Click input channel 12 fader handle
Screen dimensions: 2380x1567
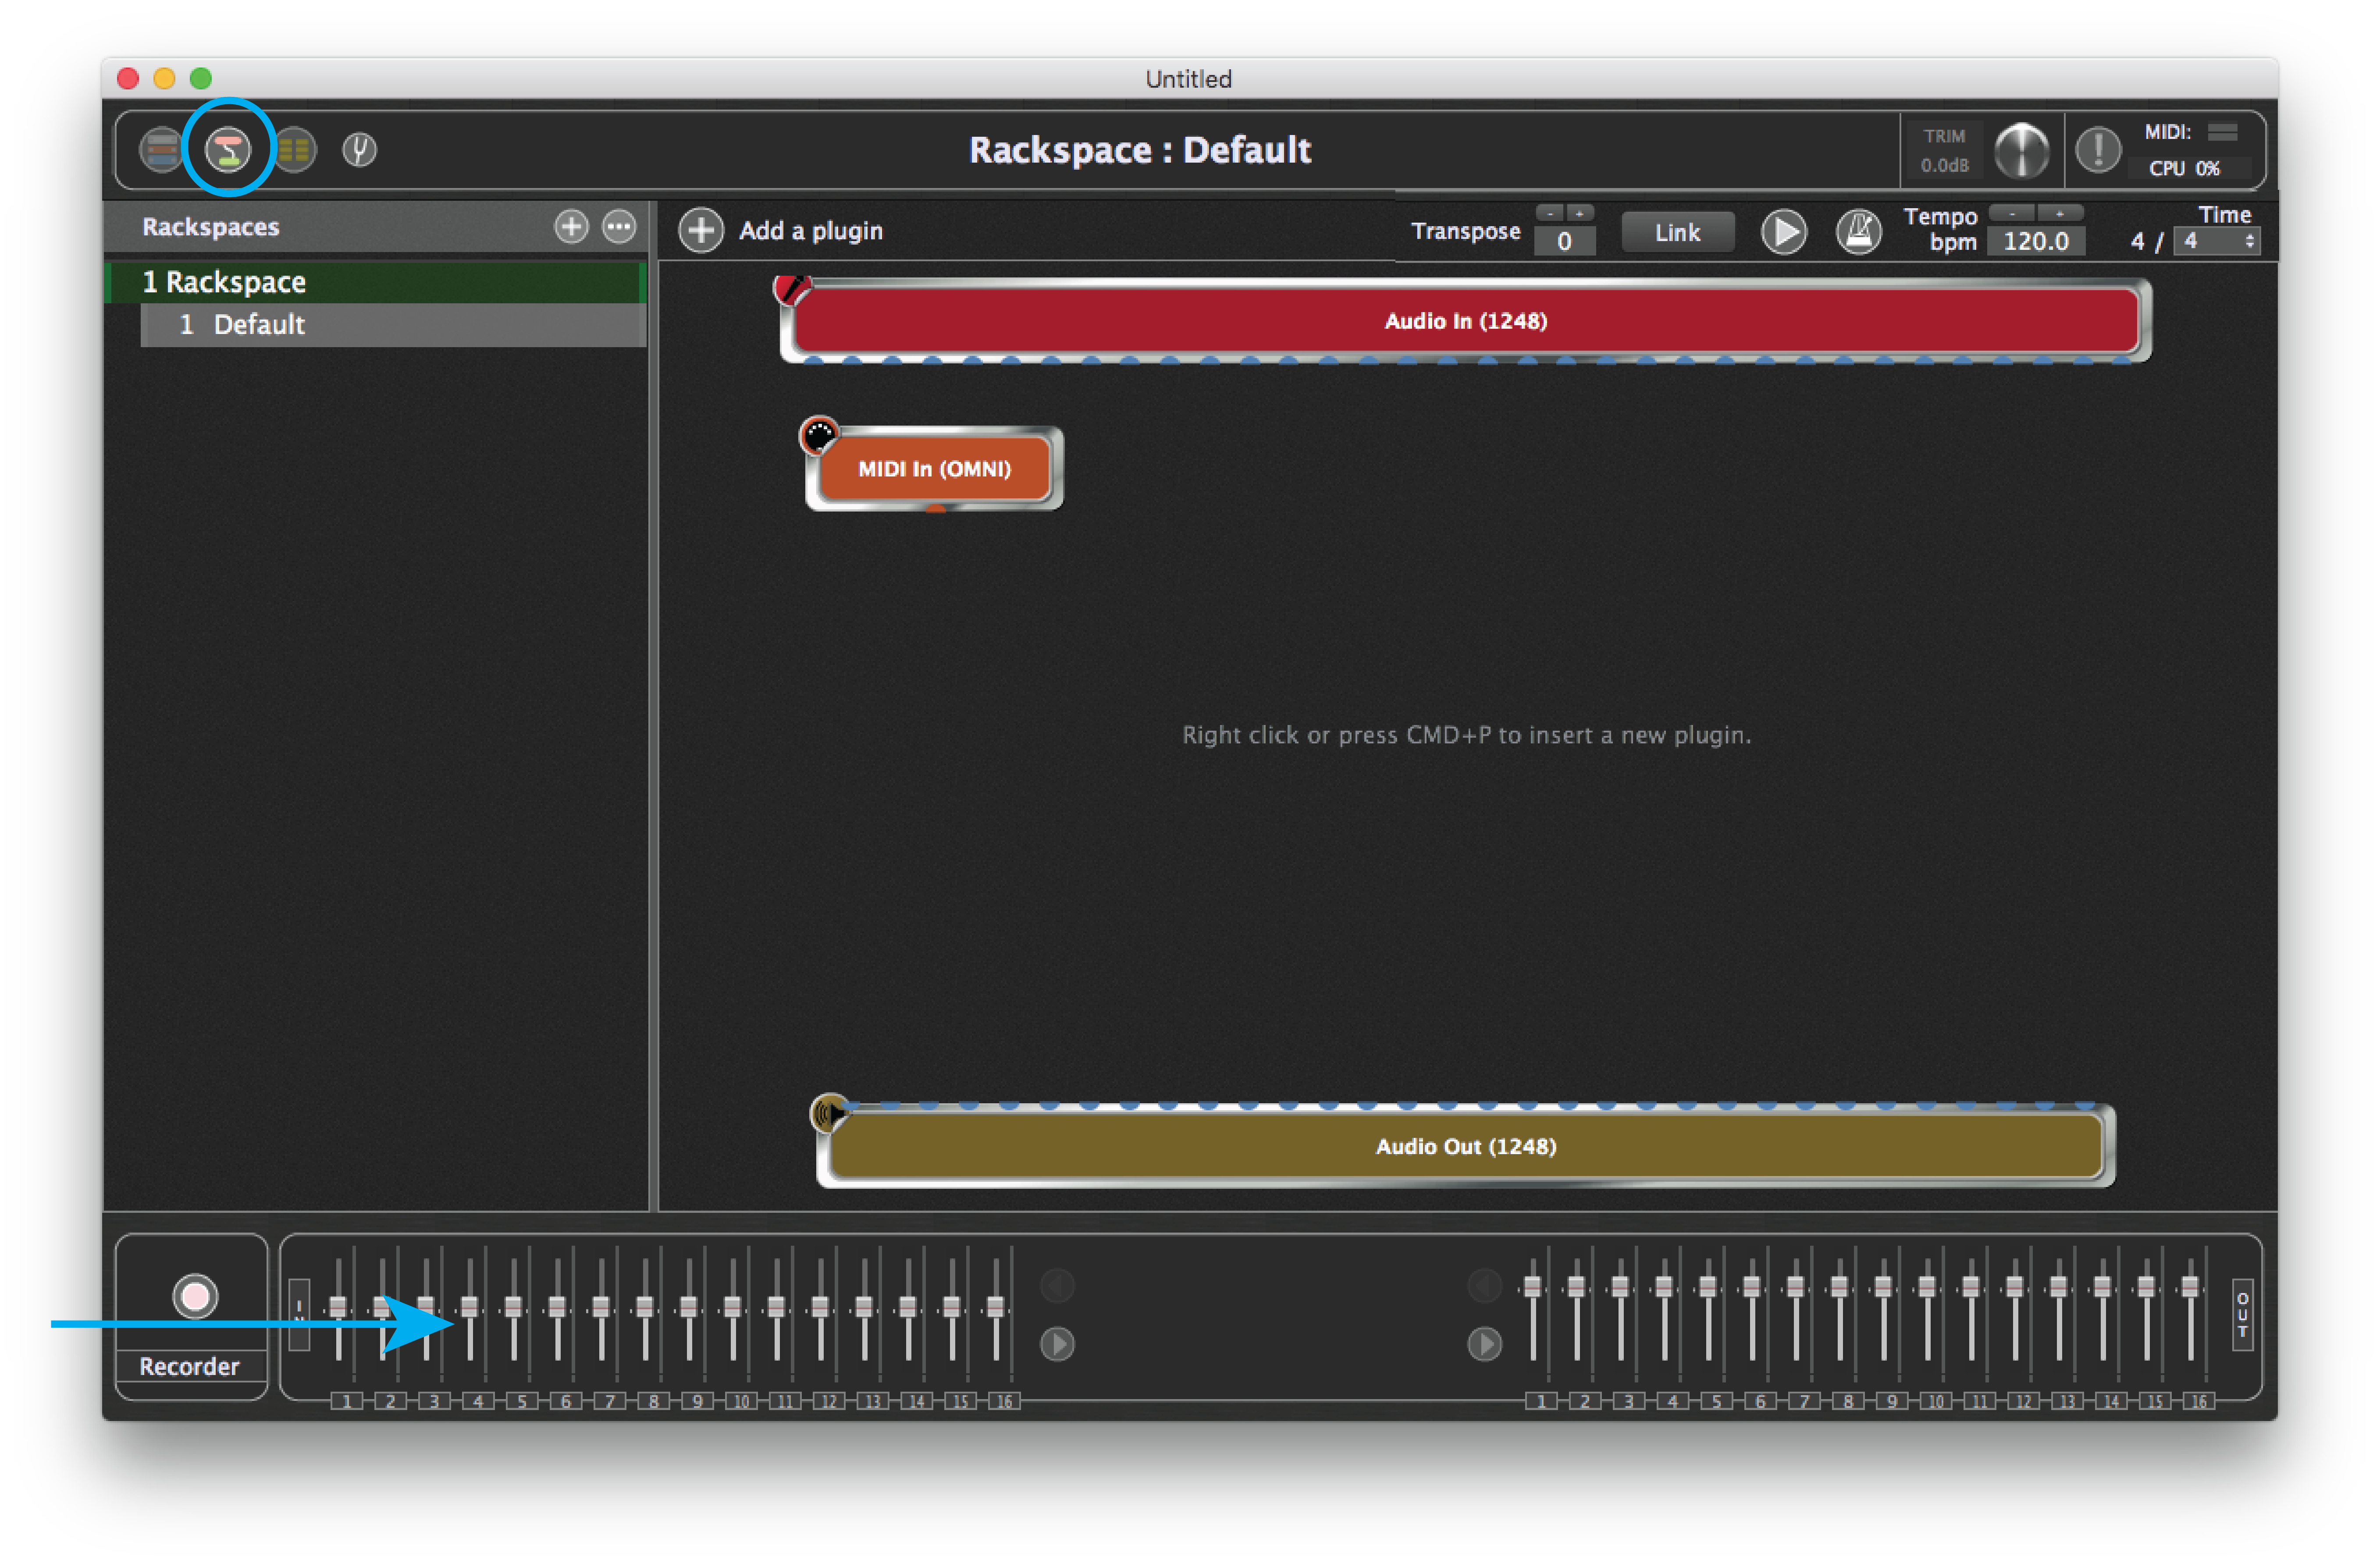point(820,1306)
